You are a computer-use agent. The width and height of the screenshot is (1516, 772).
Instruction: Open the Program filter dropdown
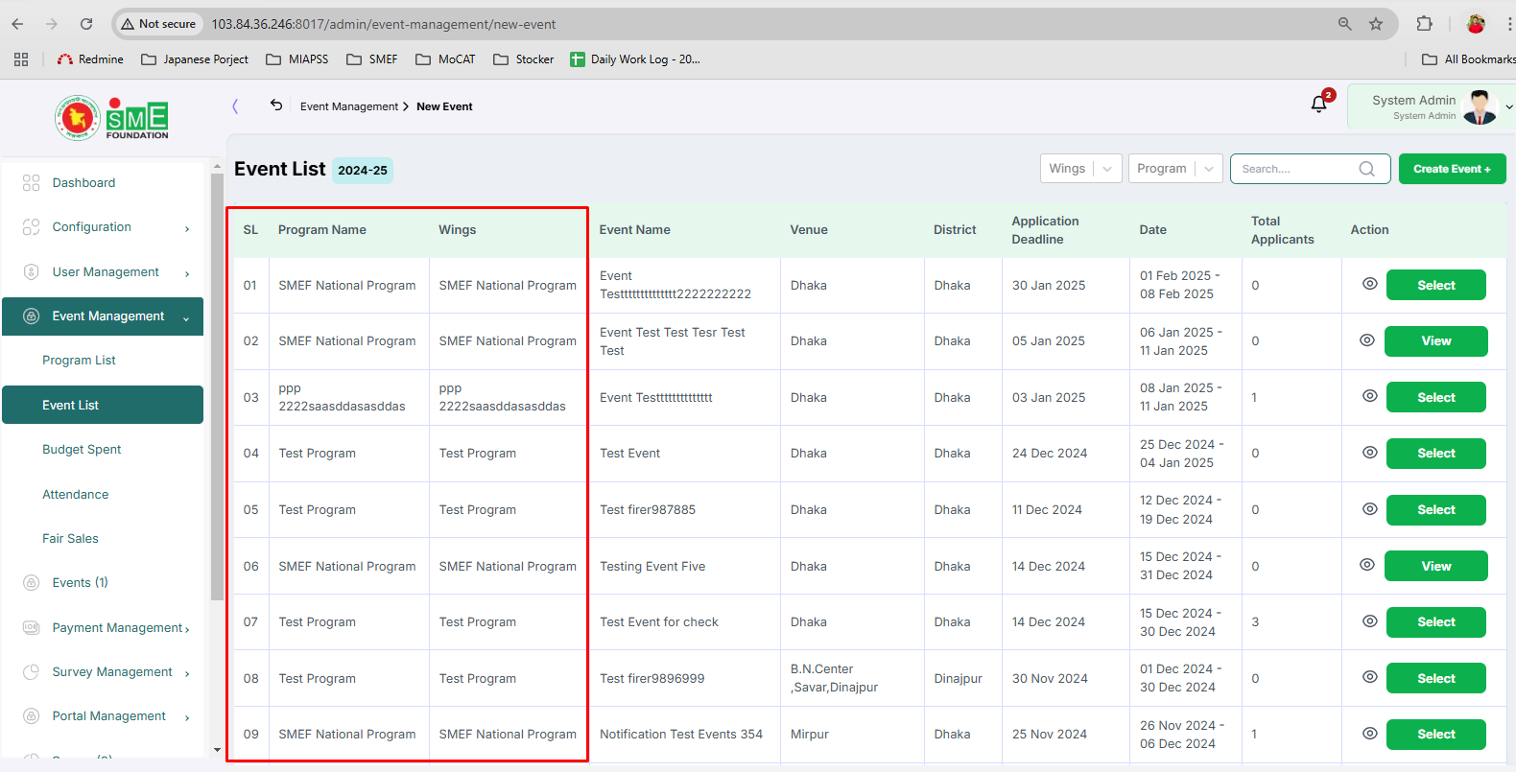coord(1175,169)
